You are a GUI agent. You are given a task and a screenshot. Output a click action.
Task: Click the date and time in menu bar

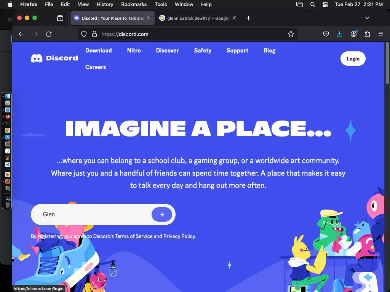[x=358, y=5]
